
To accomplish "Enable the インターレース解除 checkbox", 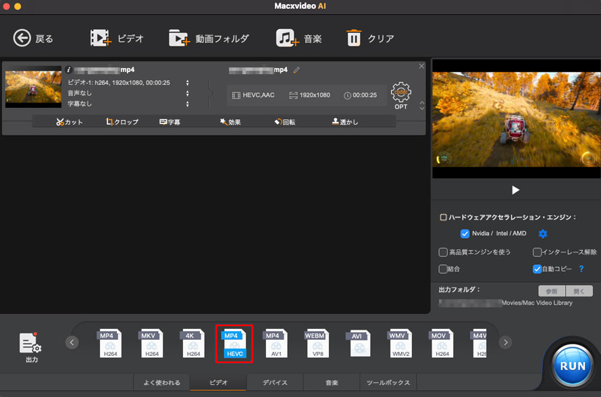I will point(537,252).
